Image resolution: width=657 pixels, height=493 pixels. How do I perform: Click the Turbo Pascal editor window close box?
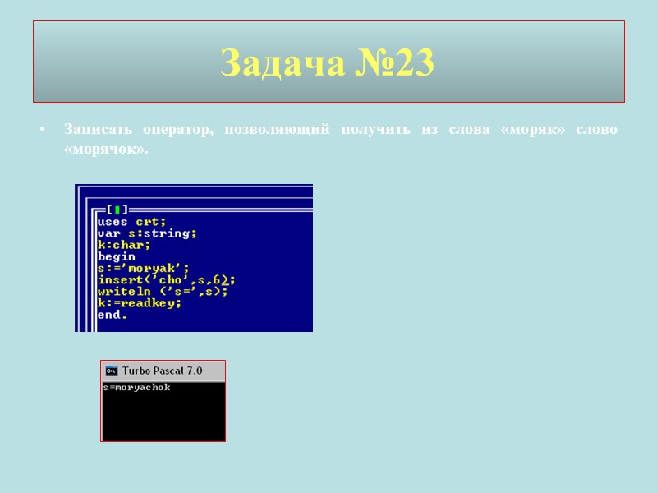117,209
